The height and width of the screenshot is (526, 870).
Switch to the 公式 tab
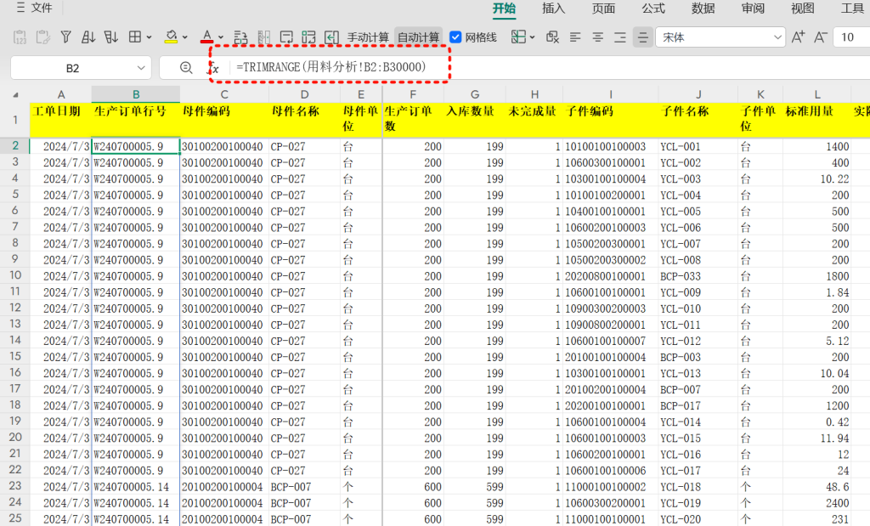coord(653,8)
